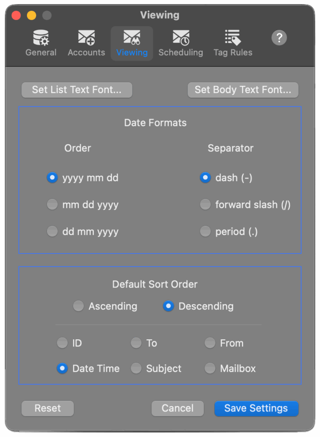The image size is (320, 437).
Task: Choose forward slash as date separator
Action: tap(205, 204)
